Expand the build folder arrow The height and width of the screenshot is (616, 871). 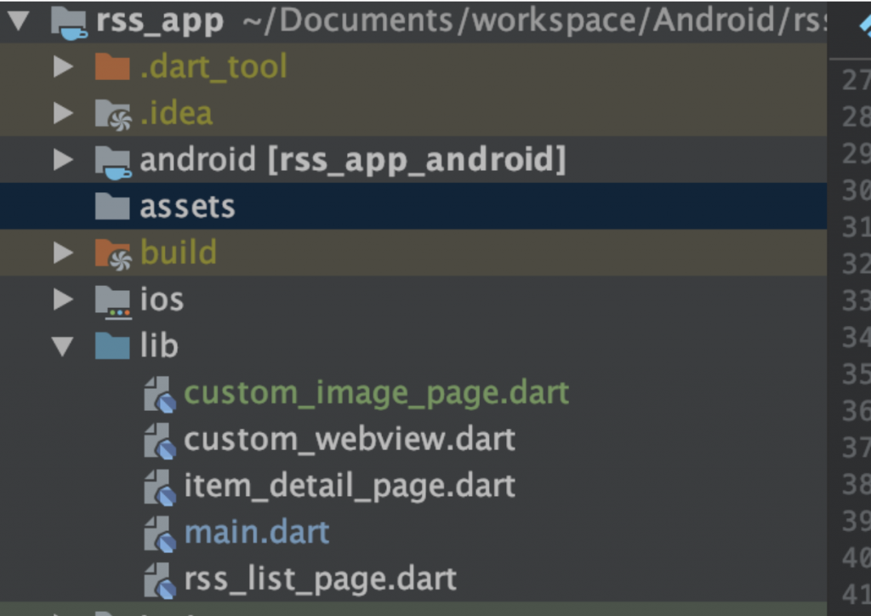(63, 253)
